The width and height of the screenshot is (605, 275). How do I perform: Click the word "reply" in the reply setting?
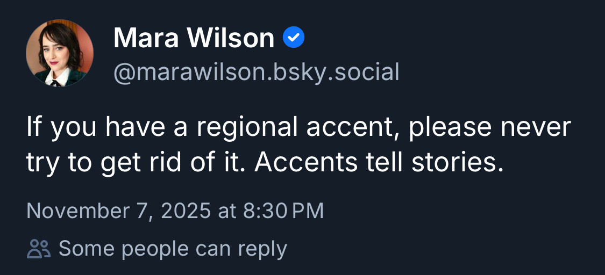(262, 250)
